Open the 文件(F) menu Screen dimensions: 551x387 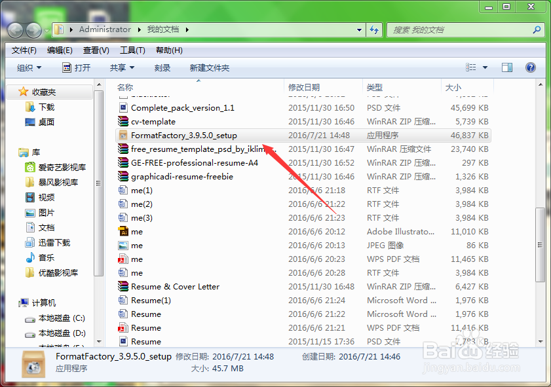coord(24,50)
